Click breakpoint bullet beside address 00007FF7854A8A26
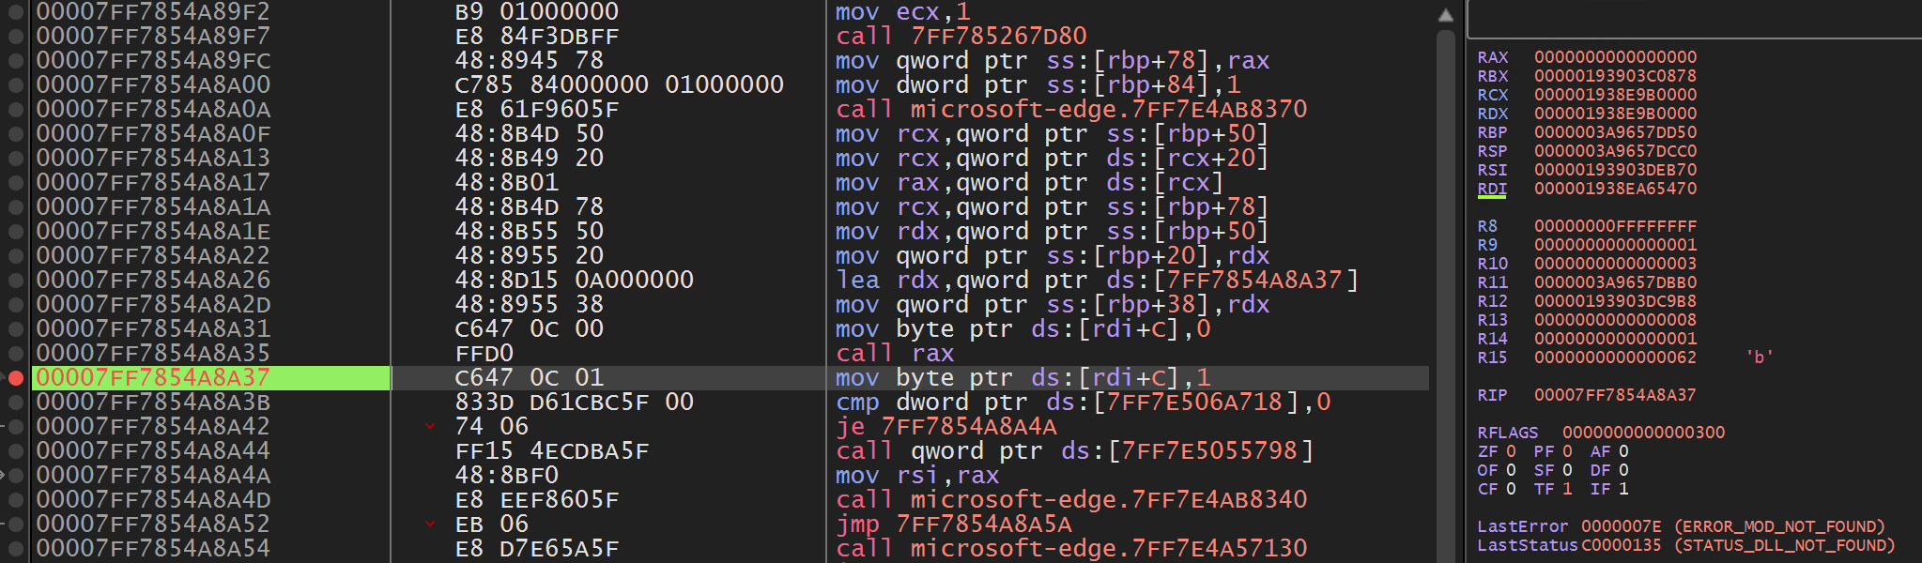The width and height of the screenshot is (1922, 563). 16,281
